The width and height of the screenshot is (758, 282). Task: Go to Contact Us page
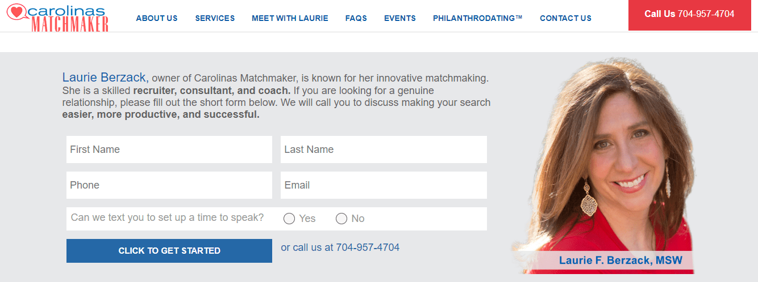coord(565,18)
